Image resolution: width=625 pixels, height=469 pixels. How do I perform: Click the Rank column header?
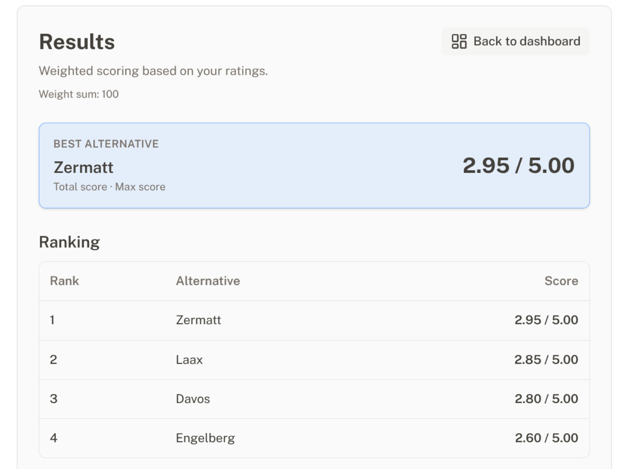64,281
